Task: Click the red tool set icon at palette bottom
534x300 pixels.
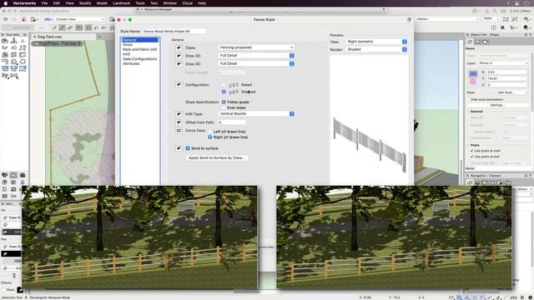Action: (x=23, y=175)
